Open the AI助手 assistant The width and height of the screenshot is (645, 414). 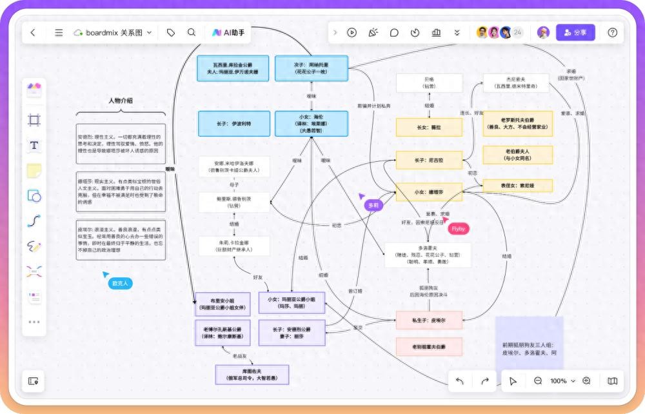228,32
